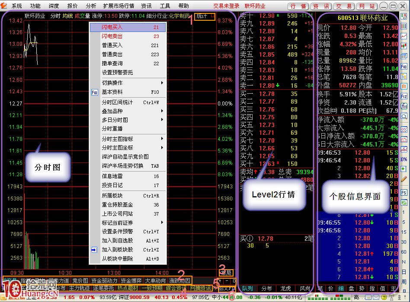Expand the 分时主图坐标 submenu
The width and height of the screenshot is (410, 302).
[x=128, y=148]
